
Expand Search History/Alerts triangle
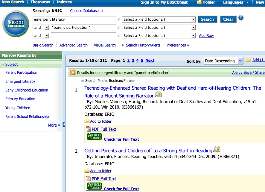point(123,45)
